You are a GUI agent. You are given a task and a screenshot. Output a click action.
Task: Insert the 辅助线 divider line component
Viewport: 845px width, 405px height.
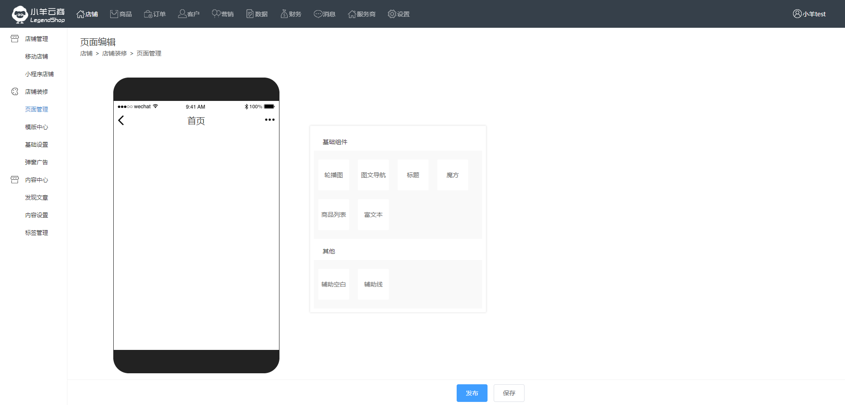(373, 284)
